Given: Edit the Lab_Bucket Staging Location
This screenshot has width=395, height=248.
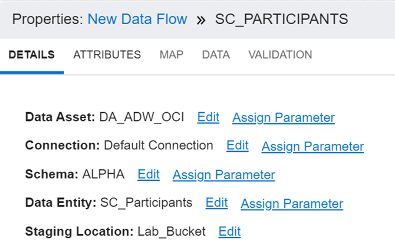Looking at the screenshot, I should 229,231.
